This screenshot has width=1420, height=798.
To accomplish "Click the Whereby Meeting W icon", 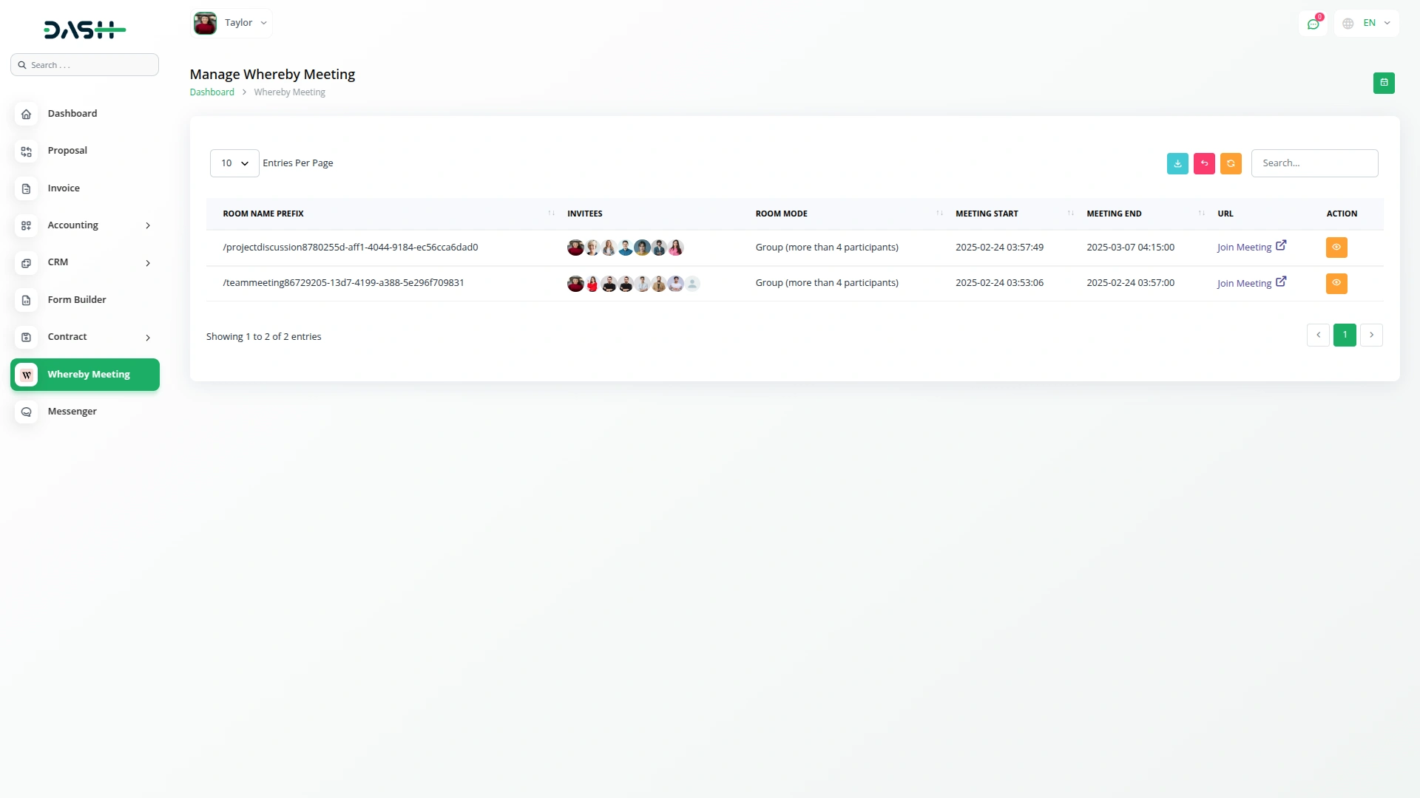I will coord(26,375).
